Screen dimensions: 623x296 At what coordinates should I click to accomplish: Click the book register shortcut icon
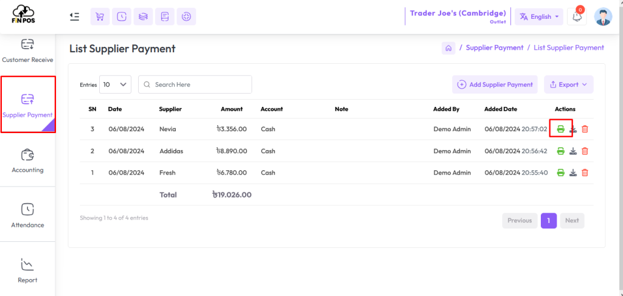(x=165, y=16)
